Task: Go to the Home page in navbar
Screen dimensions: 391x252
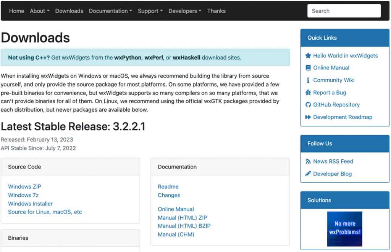Action: pyautogui.click(x=16, y=11)
